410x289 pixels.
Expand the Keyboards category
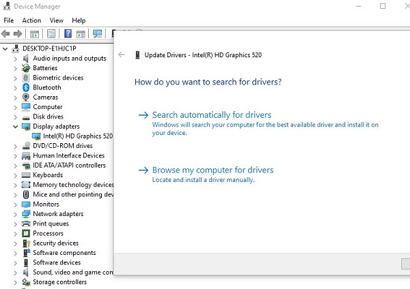click(x=16, y=175)
